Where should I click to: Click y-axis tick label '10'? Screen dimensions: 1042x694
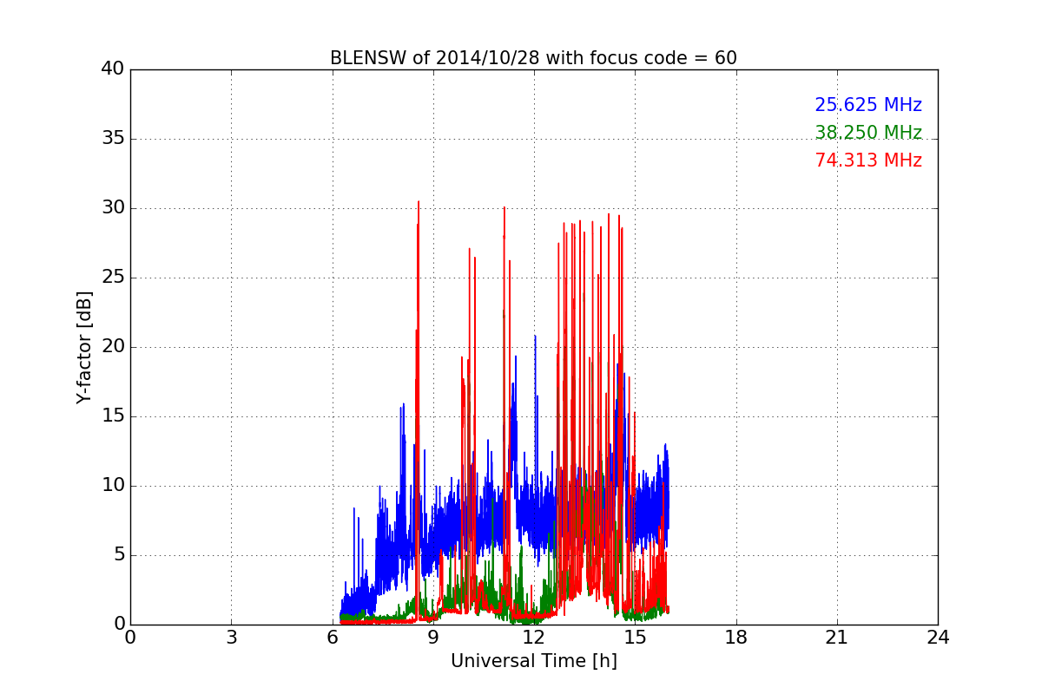[x=113, y=486]
